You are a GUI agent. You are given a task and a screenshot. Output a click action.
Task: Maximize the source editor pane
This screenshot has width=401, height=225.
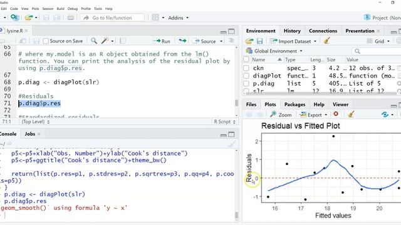point(231,31)
